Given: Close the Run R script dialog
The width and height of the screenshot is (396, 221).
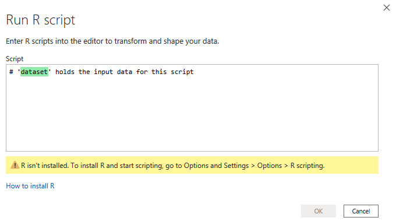Looking at the screenshot, I should tap(387, 8).
